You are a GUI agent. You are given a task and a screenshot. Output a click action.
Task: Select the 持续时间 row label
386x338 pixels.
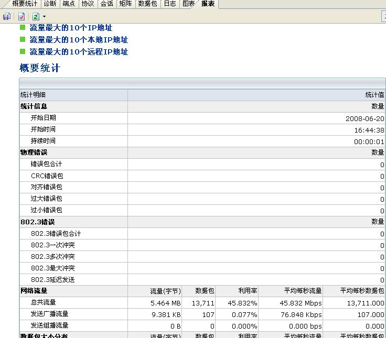(x=43, y=141)
